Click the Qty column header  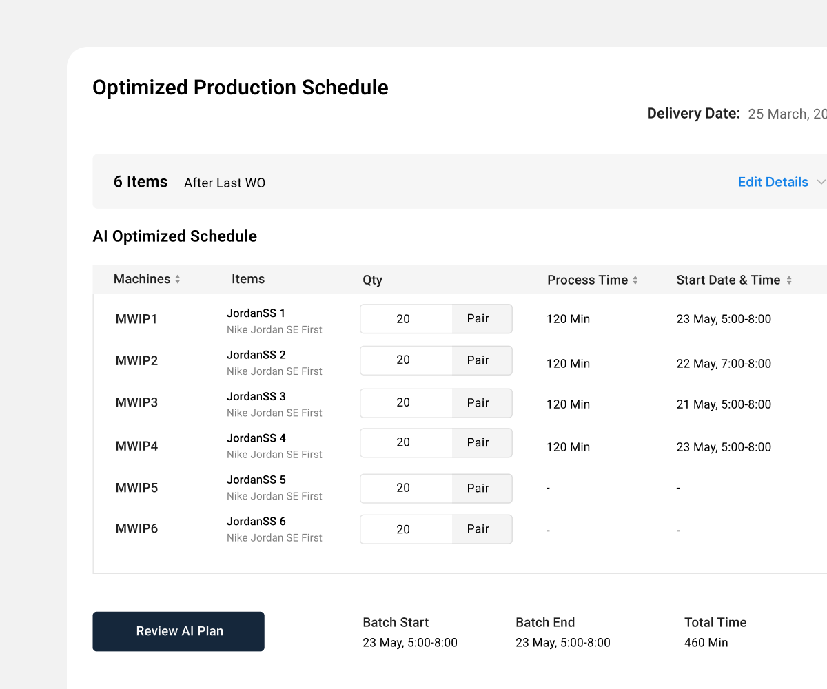pyautogui.click(x=372, y=280)
